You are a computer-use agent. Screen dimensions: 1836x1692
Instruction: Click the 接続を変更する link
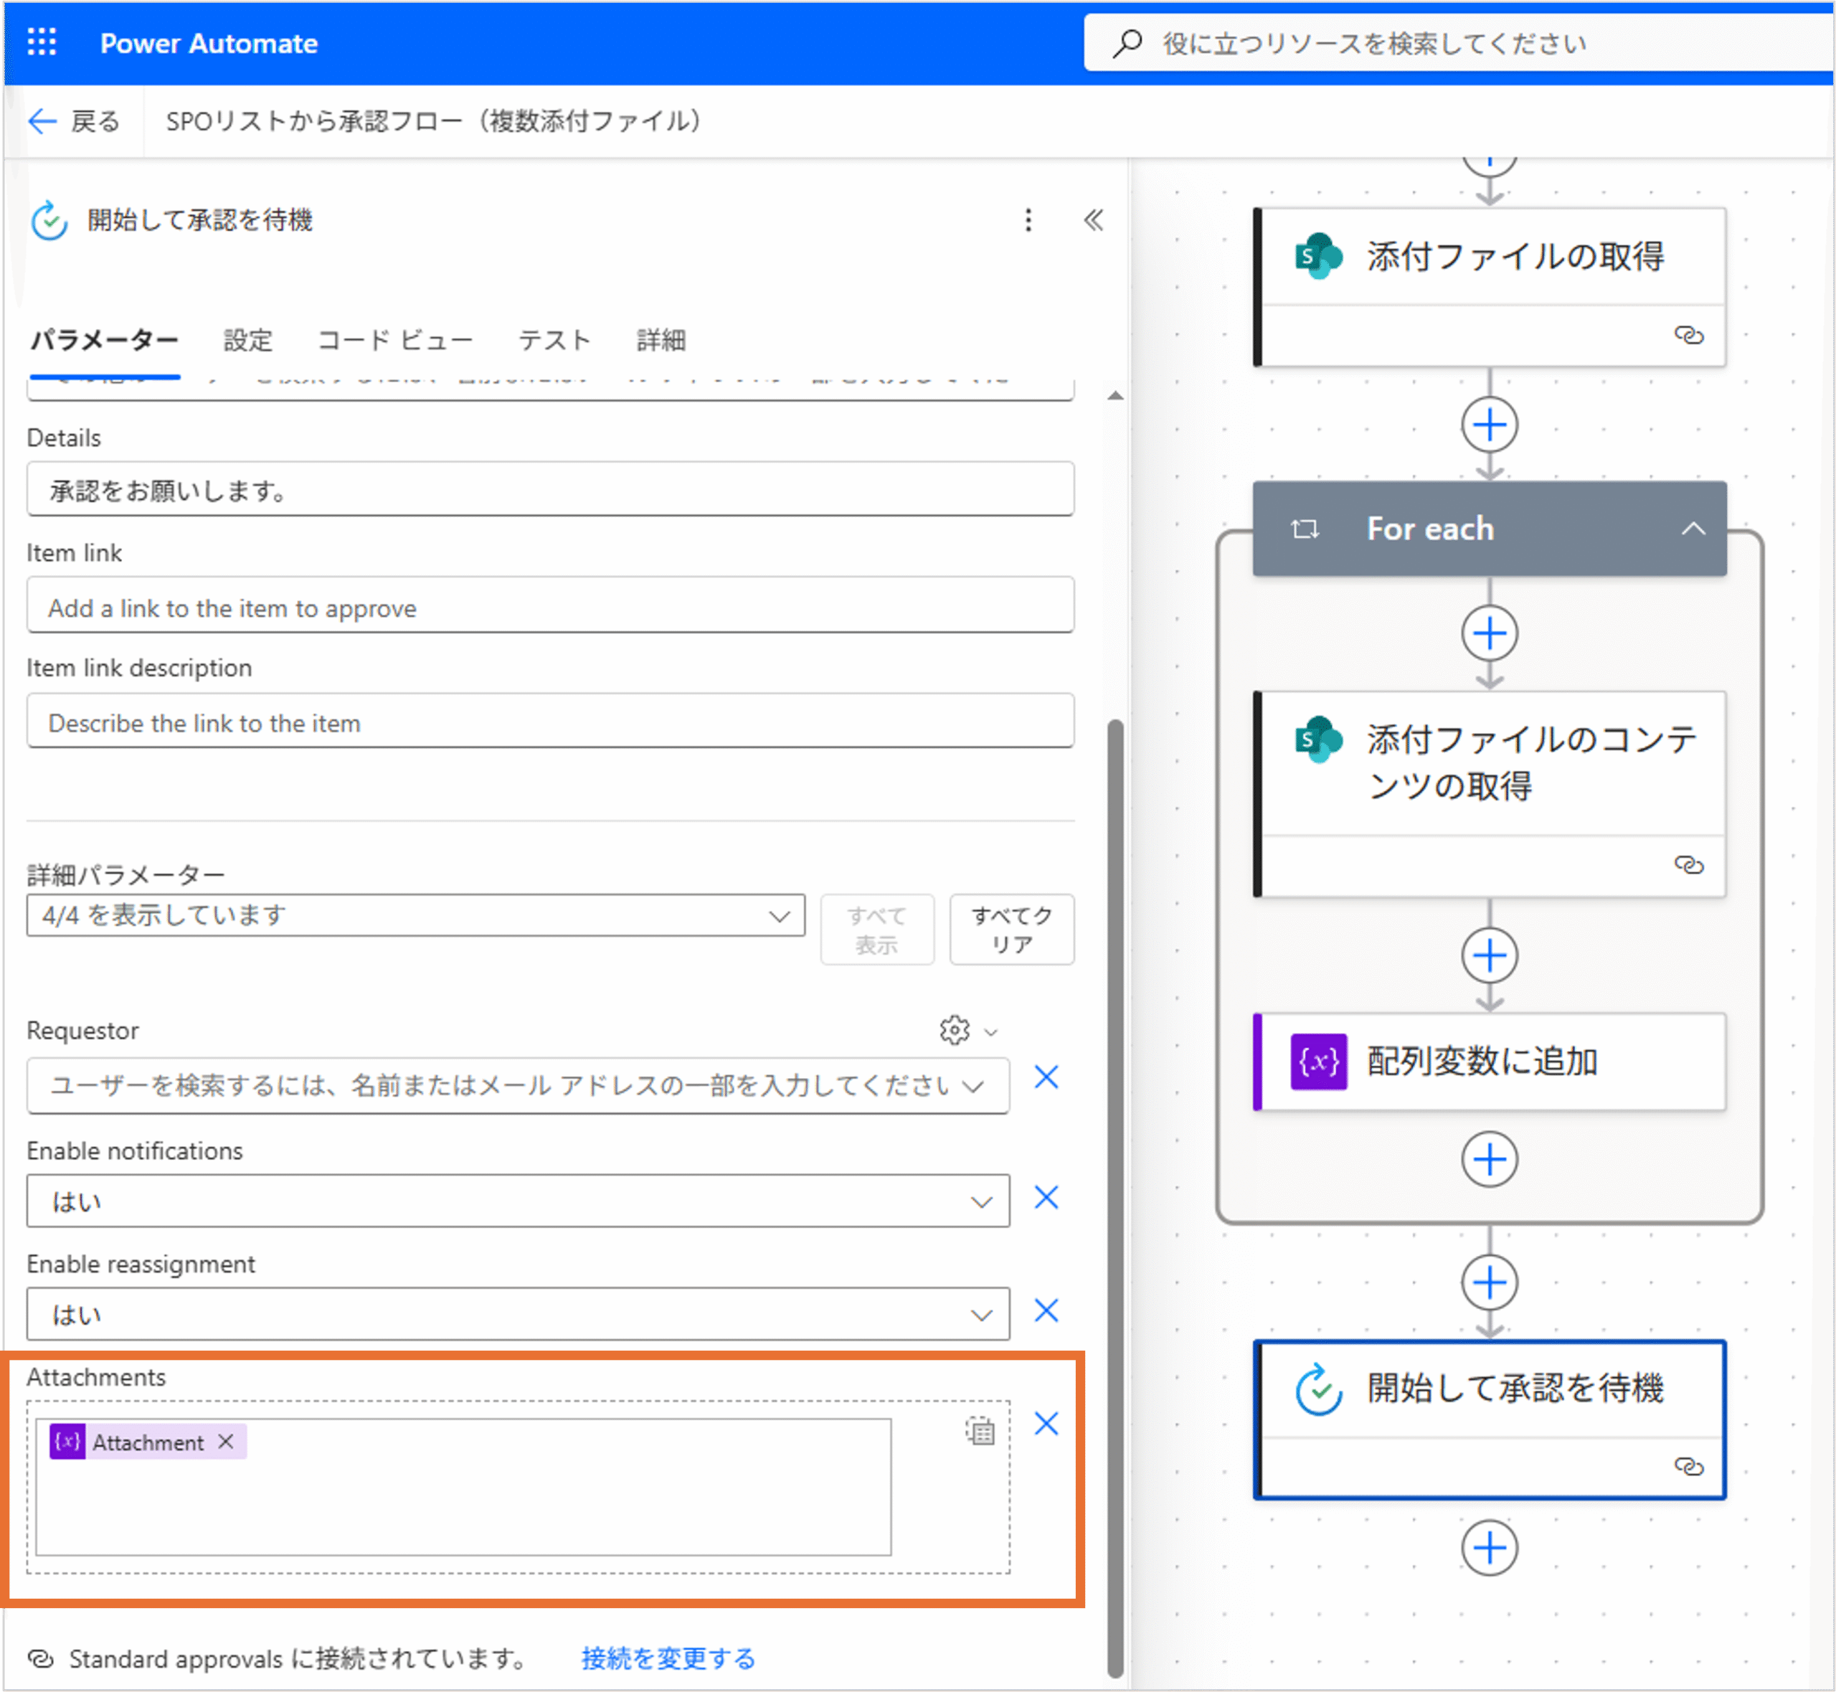(668, 1658)
